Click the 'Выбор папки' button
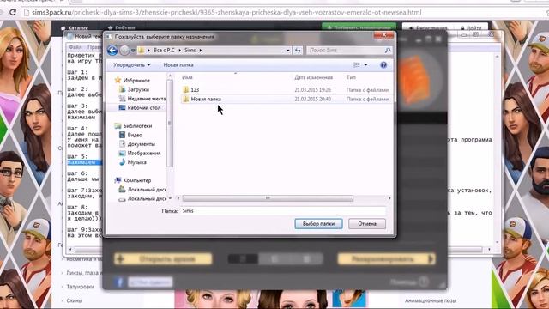The height and width of the screenshot is (309, 549). pyautogui.click(x=318, y=223)
